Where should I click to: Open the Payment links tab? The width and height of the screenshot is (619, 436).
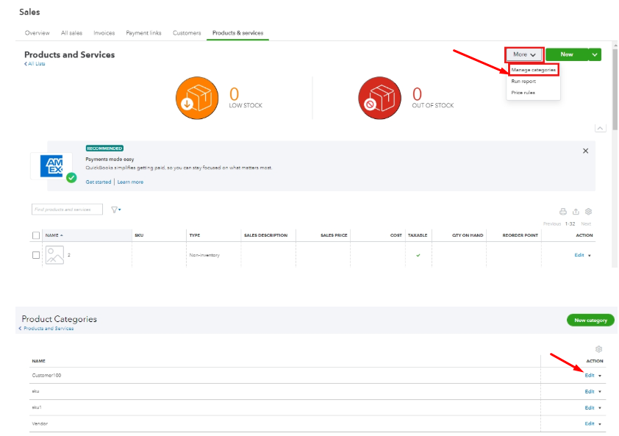(143, 33)
